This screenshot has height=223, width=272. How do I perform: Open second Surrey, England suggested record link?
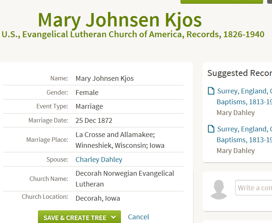(244, 134)
